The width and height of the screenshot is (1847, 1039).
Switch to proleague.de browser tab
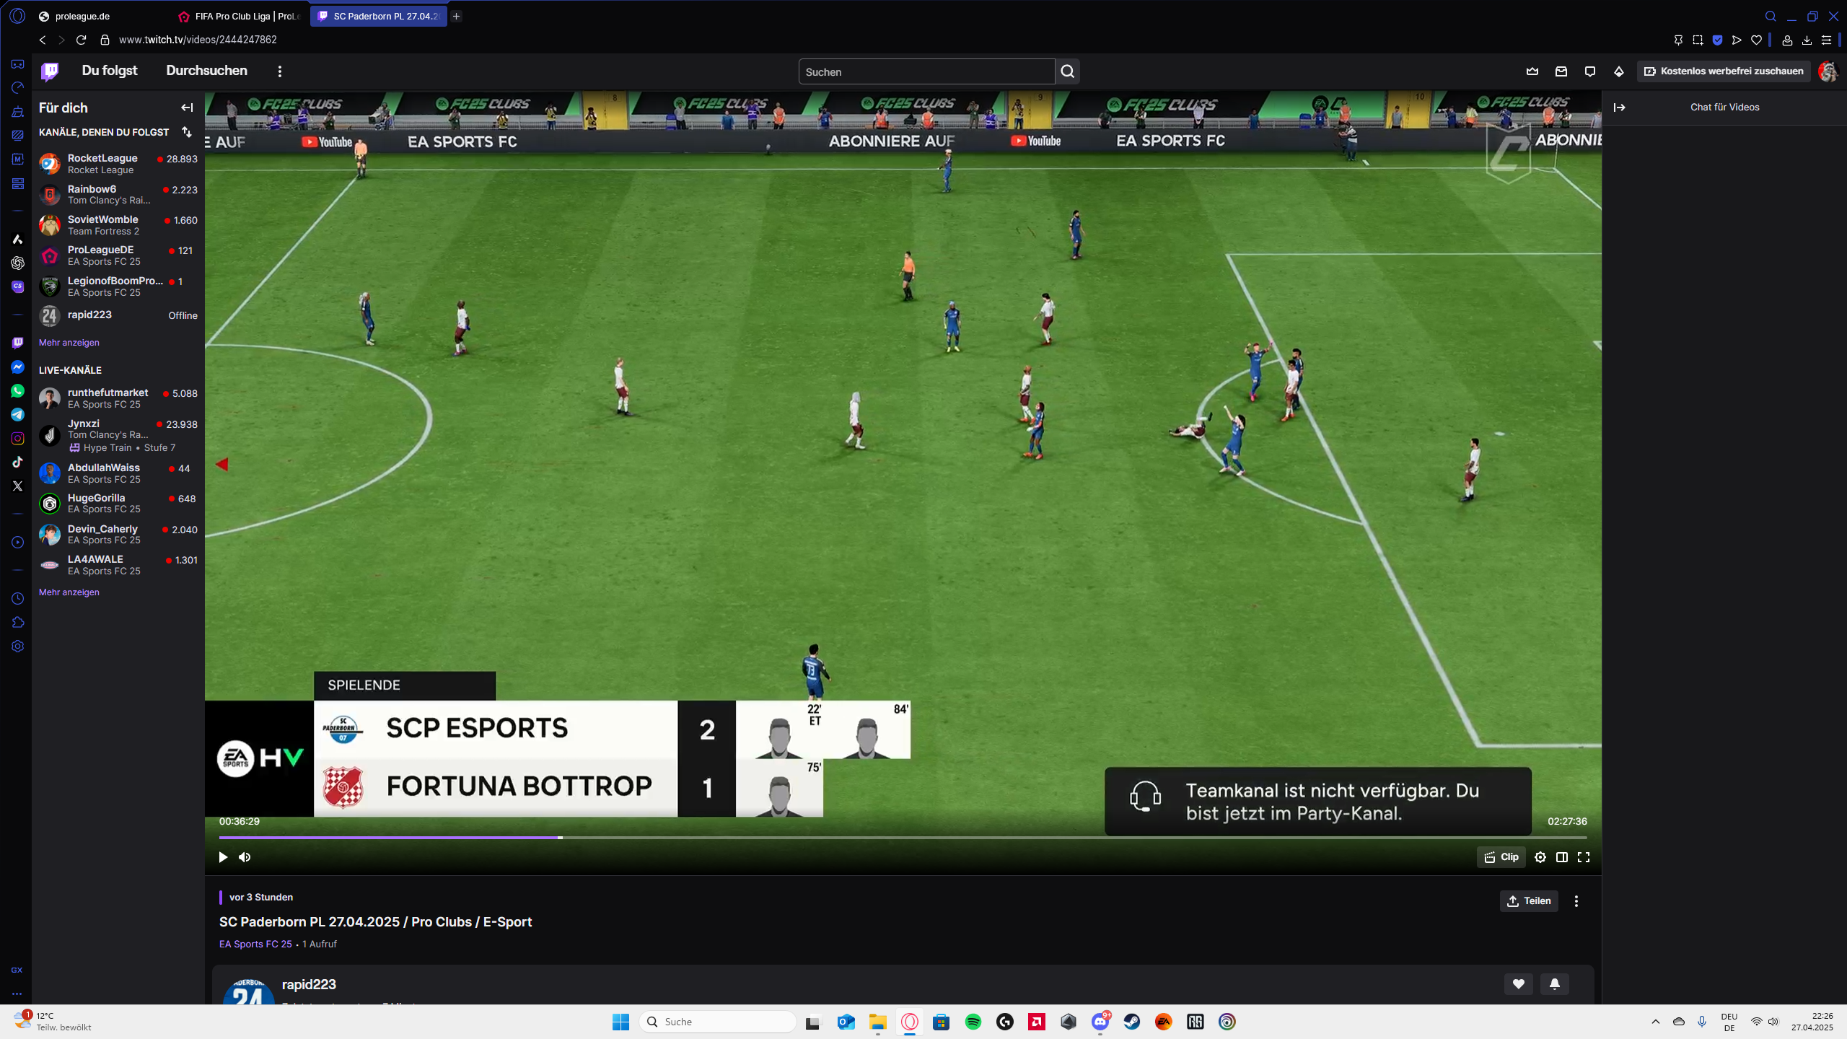pos(101,16)
